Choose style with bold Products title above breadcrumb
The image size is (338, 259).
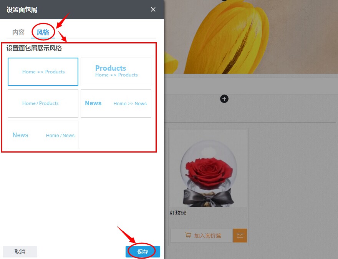(116, 72)
